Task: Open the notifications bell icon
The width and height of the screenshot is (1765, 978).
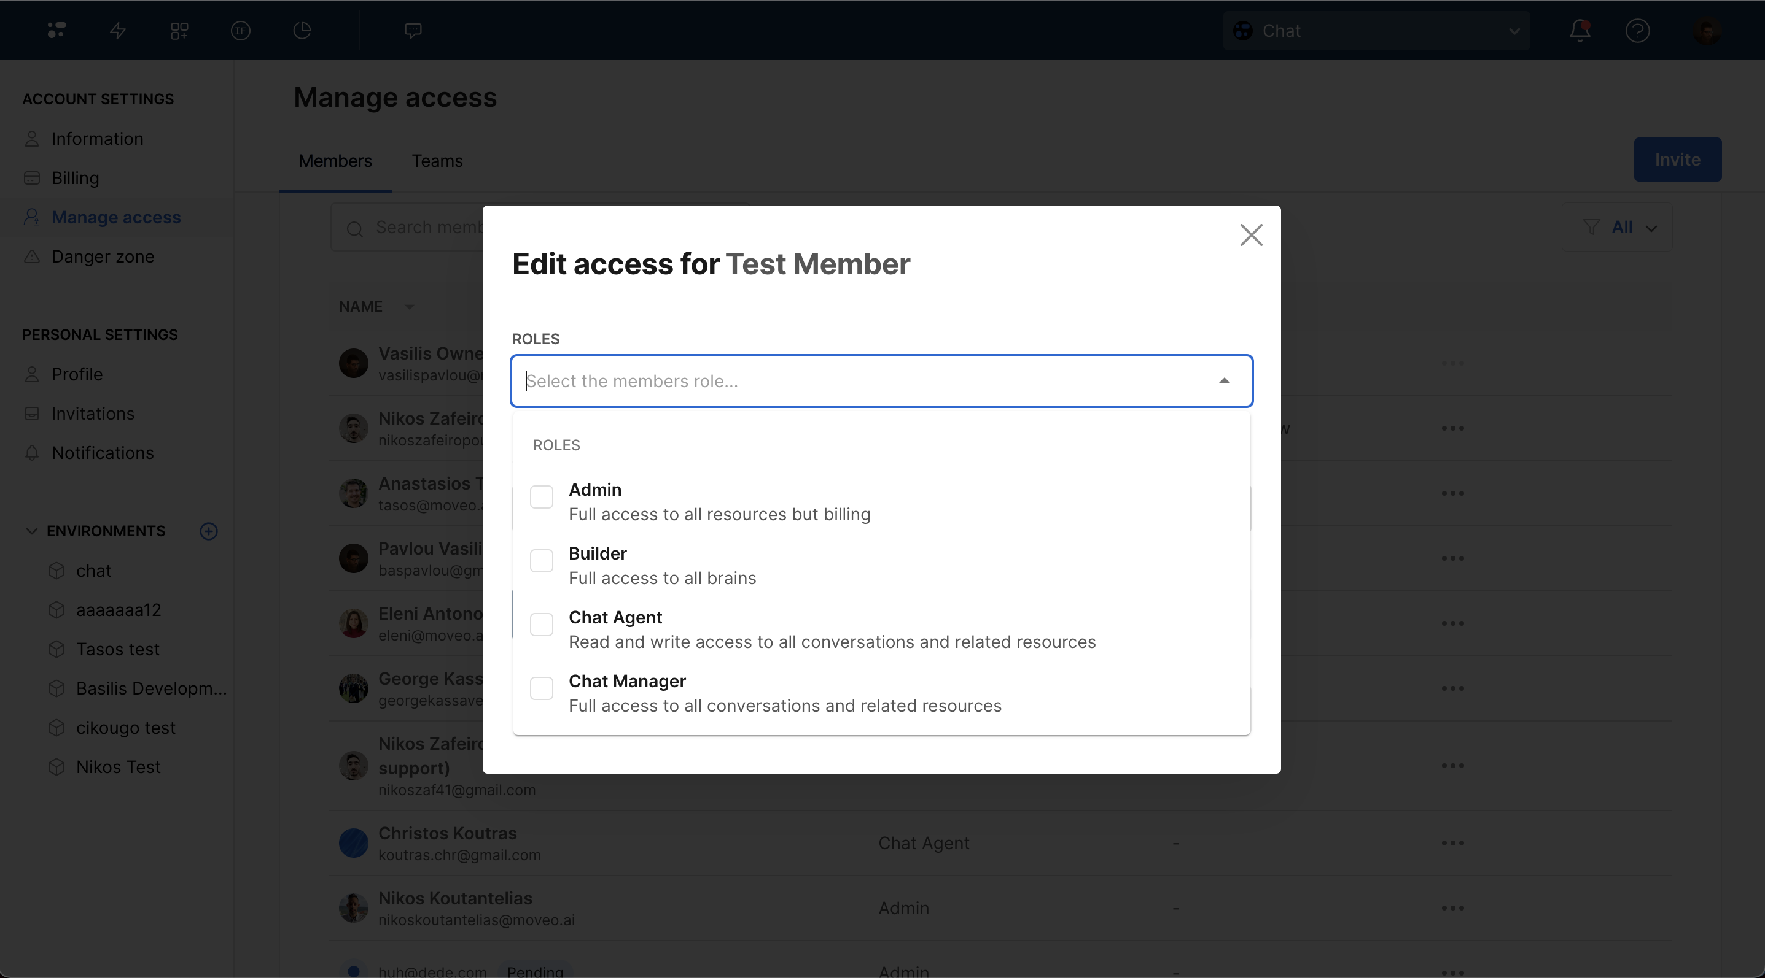Action: (1580, 31)
